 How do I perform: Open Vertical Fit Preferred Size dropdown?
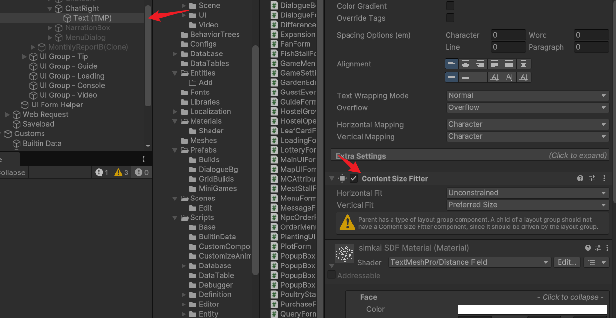click(527, 205)
